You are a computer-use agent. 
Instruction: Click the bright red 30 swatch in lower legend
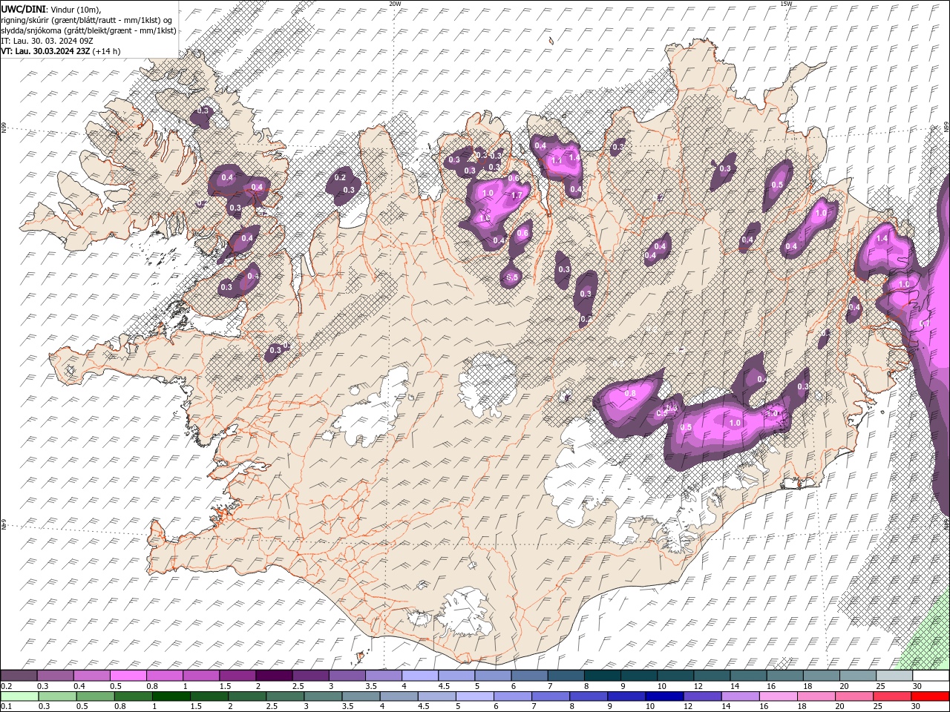(931, 696)
